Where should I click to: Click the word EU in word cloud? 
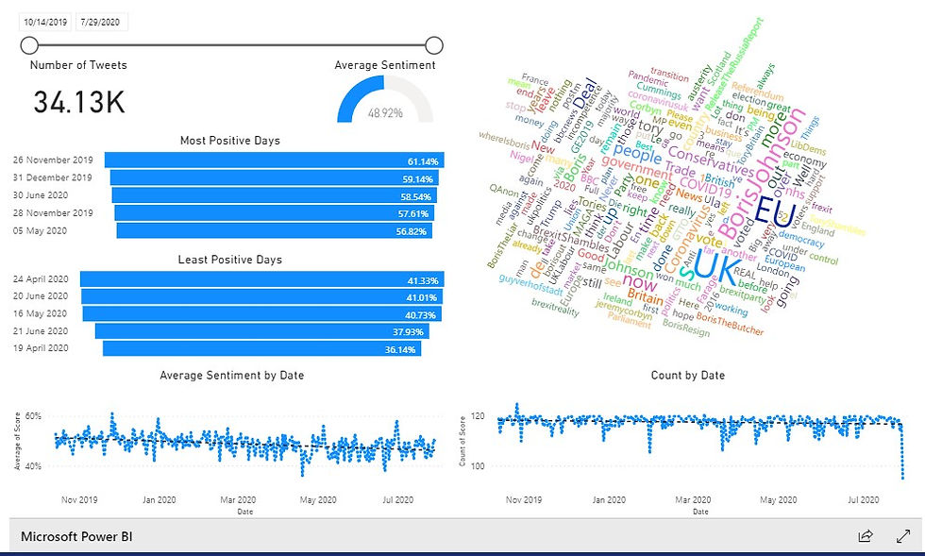click(x=775, y=212)
